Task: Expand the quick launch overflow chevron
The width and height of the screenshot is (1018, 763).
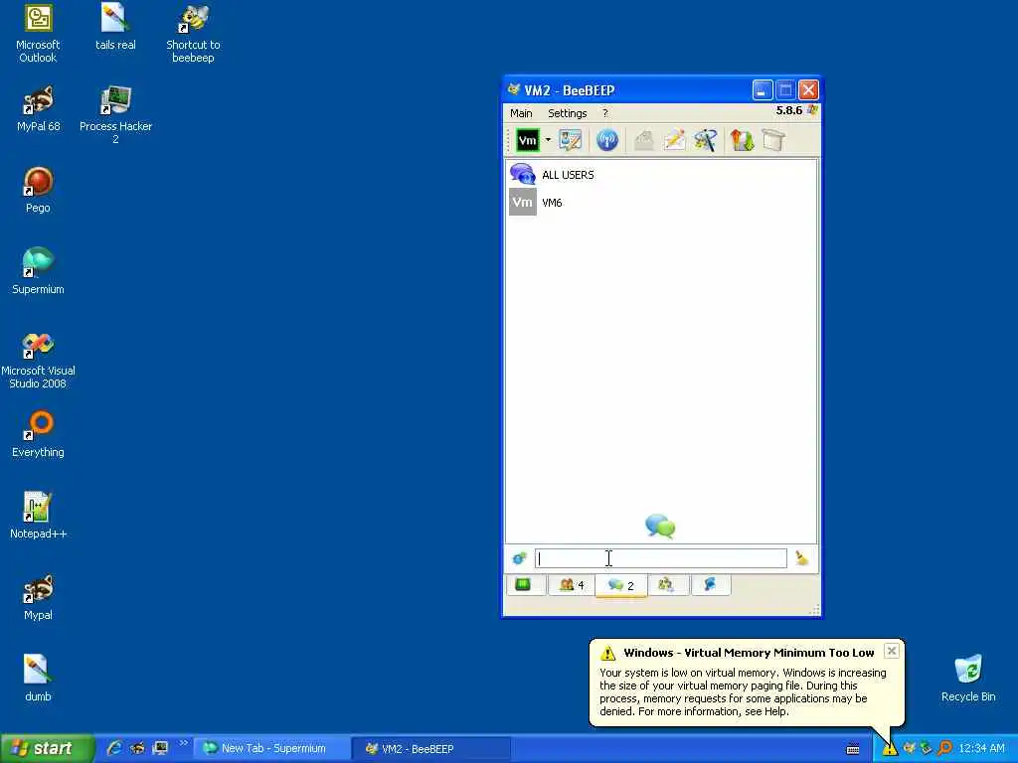Action: [x=183, y=743]
